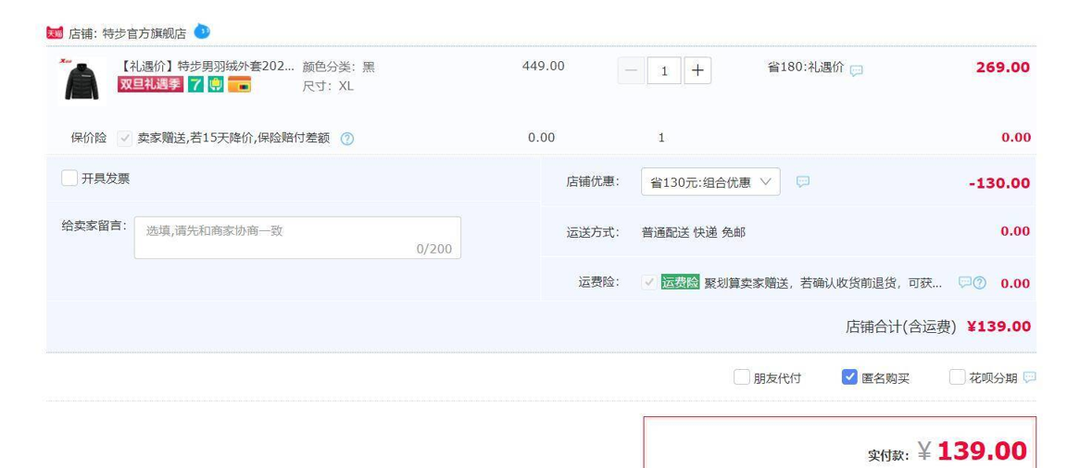Click the orange credit card payment badge
This screenshot has width=1067, height=468.
[239, 85]
